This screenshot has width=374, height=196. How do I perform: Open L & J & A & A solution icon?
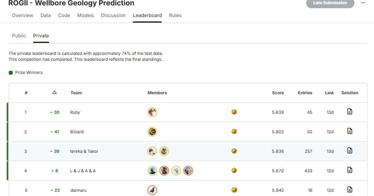pyautogui.click(x=350, y=170)
